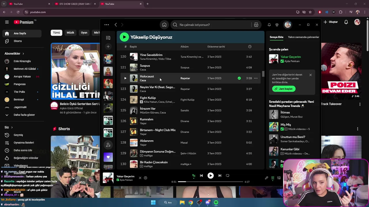Play the Yükselip Düşüyoruz playlist
Screen dimensions: 369x207
pos(124,37)
